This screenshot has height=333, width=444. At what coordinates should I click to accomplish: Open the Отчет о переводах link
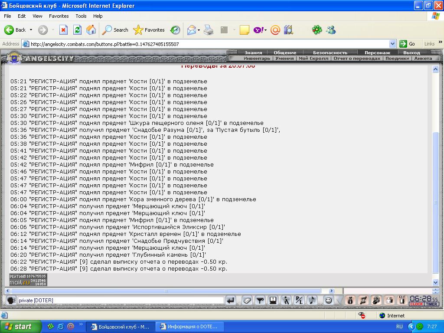(357, 59)
